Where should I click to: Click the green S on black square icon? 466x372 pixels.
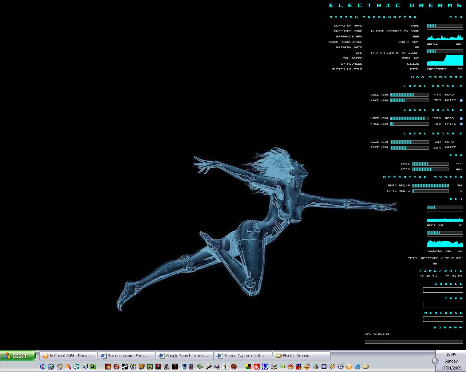(x=150, y=367)
